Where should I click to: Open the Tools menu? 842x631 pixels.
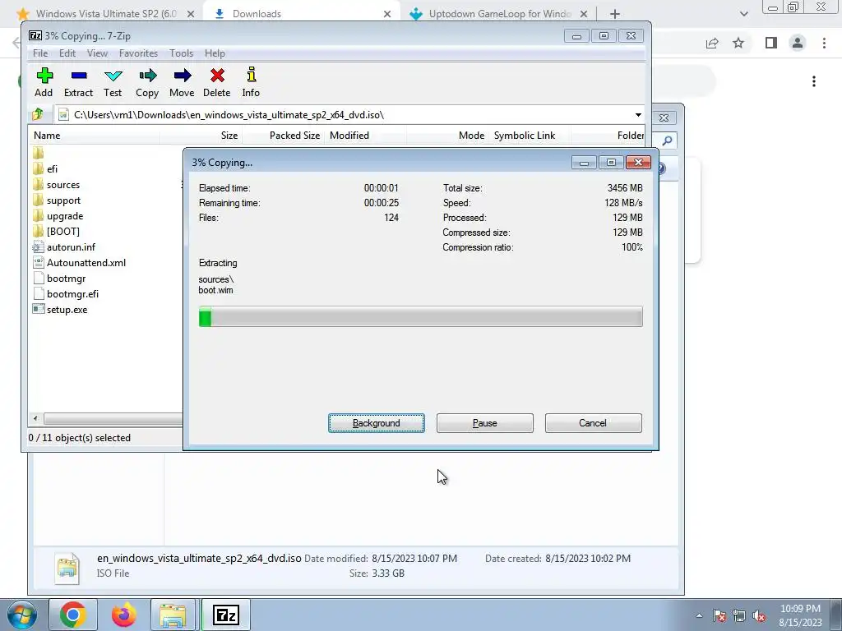pos(182,53)
